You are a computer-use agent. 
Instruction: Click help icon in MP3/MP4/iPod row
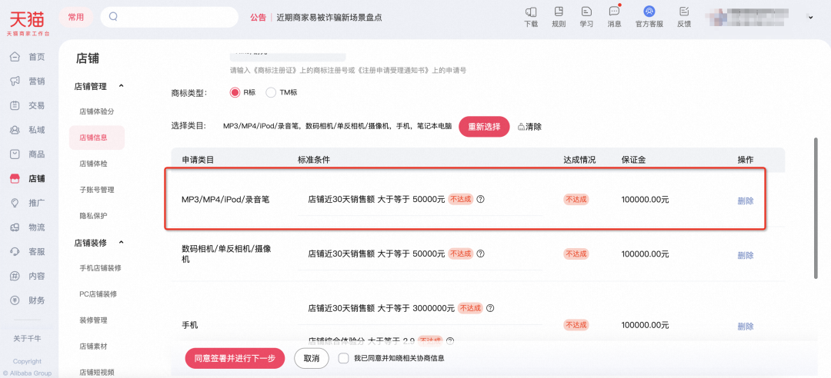(481, 200)
